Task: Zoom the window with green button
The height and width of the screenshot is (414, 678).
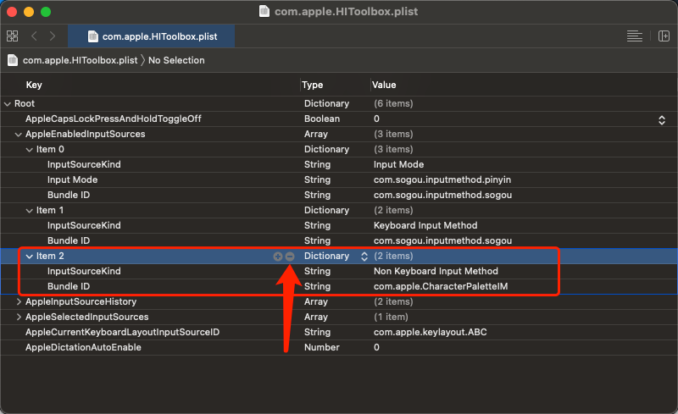Action: pos(46,12)
